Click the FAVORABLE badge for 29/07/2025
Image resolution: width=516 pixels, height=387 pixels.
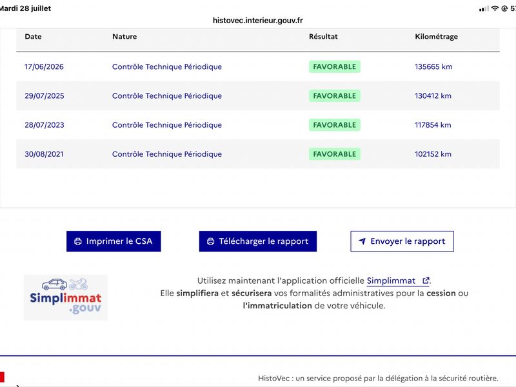pyautogui.click(x=334, y=95)
